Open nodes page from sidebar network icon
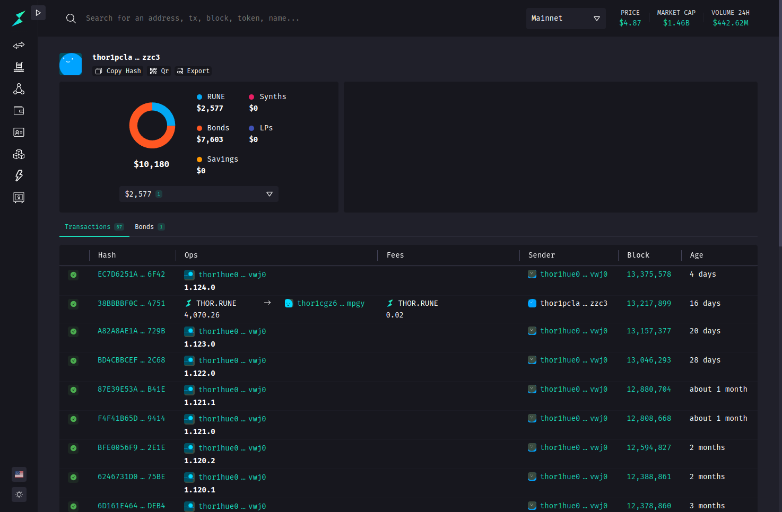 [x=19, y=89]
